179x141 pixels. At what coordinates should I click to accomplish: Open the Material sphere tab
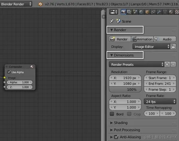point(171,12)
